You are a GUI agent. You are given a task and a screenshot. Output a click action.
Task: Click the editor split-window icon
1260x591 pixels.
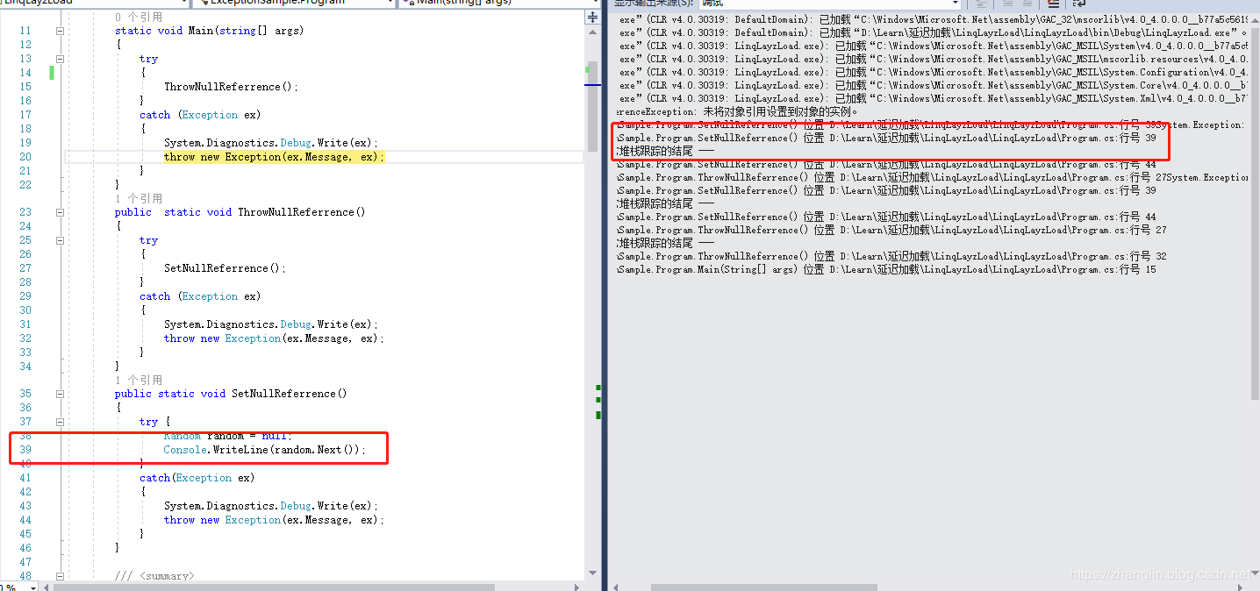click(x=592, y=17)
